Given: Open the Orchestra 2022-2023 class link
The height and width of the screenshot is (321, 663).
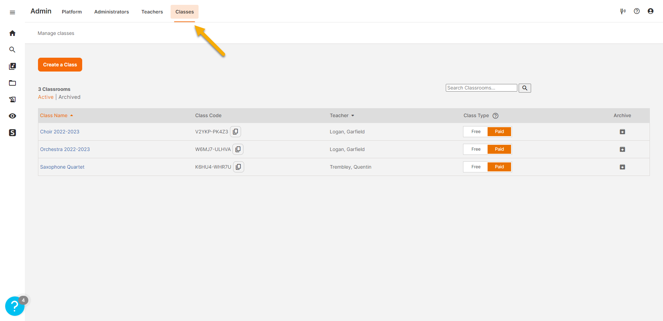Looking at the screenshot, I should (x=65, y=149).
